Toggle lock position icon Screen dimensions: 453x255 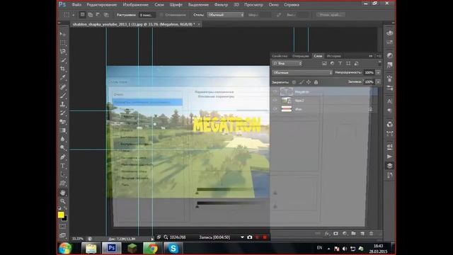(x=309, y=82)
